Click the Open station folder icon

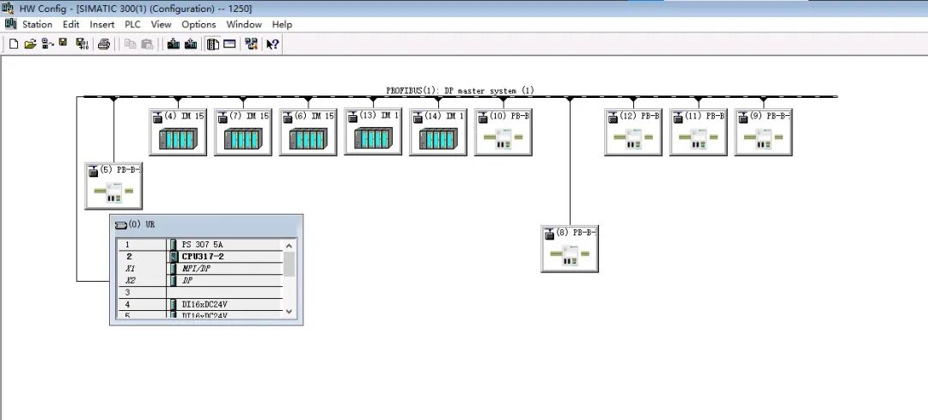point(30,44)
